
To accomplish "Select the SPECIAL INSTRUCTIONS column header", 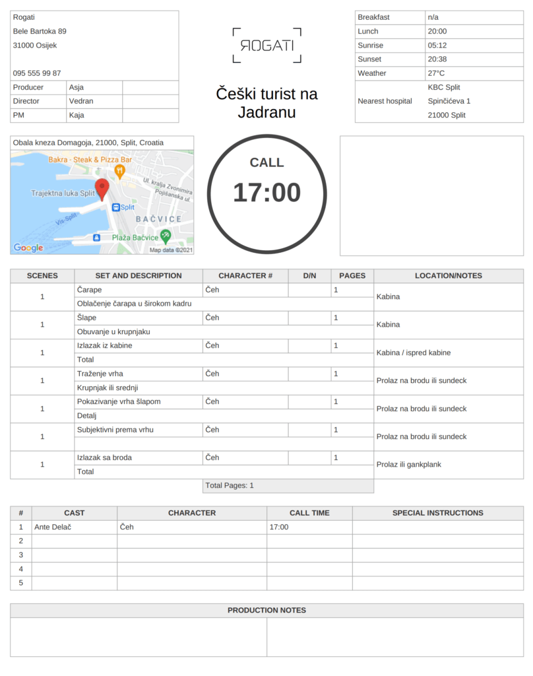I will (437, 513).
